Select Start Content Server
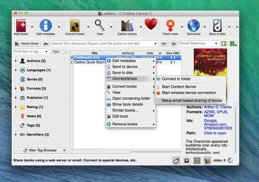The height and width of the screenshot is (182, 259). [191, 87]
